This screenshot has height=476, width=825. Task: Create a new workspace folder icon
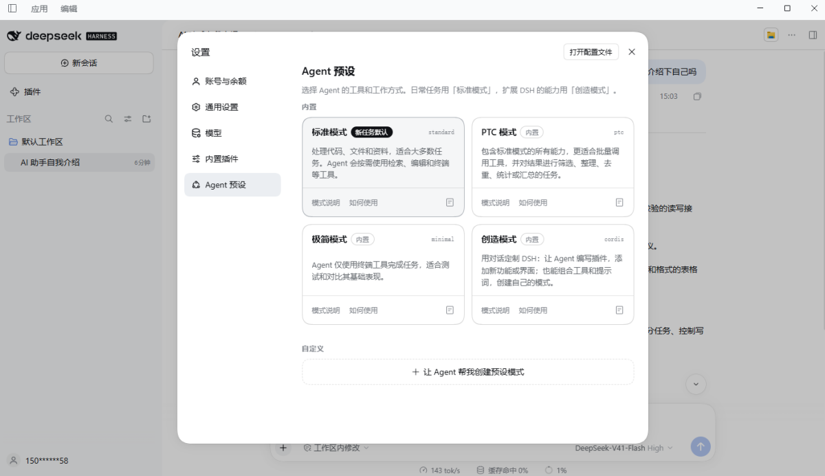pos(146,119)
